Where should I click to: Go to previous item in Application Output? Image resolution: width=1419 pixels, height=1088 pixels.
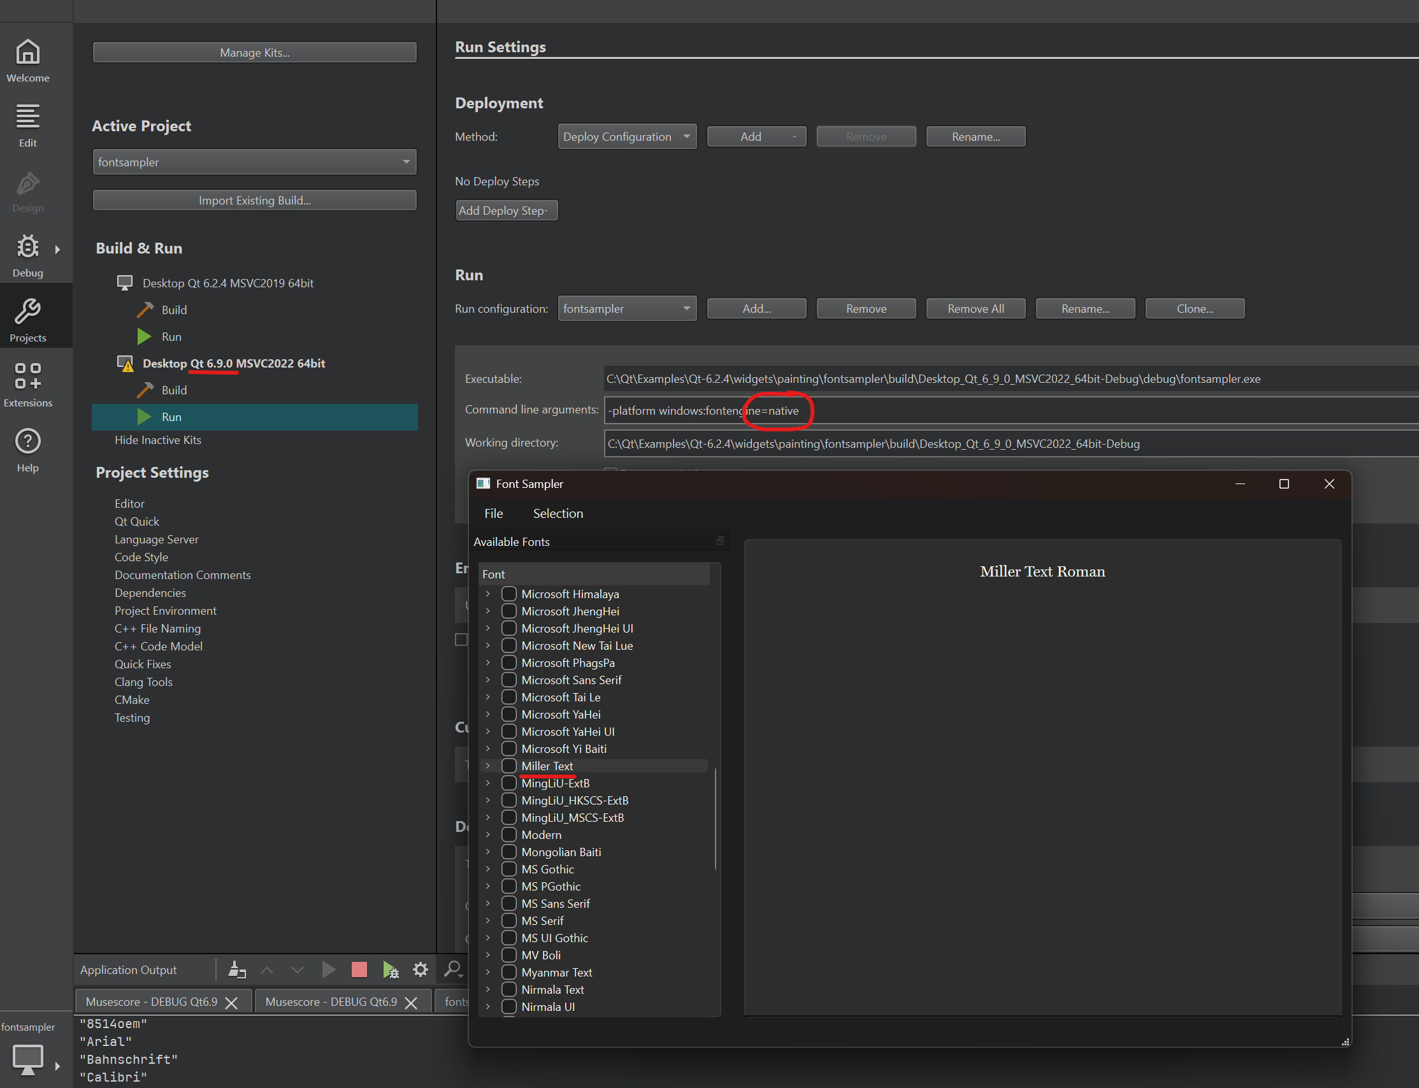click(267, 970)
